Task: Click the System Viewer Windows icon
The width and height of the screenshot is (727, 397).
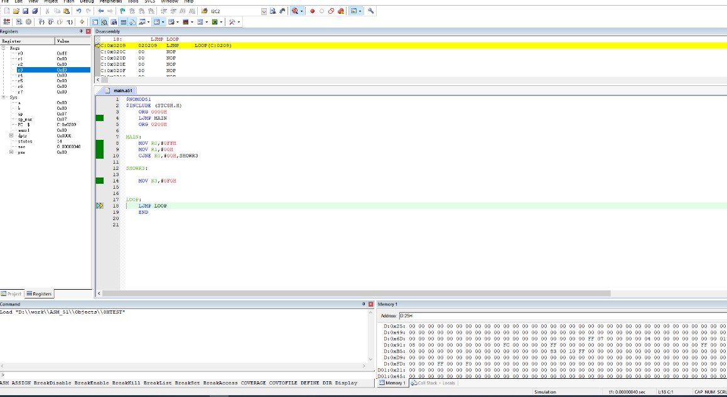Action: [215, 22]
